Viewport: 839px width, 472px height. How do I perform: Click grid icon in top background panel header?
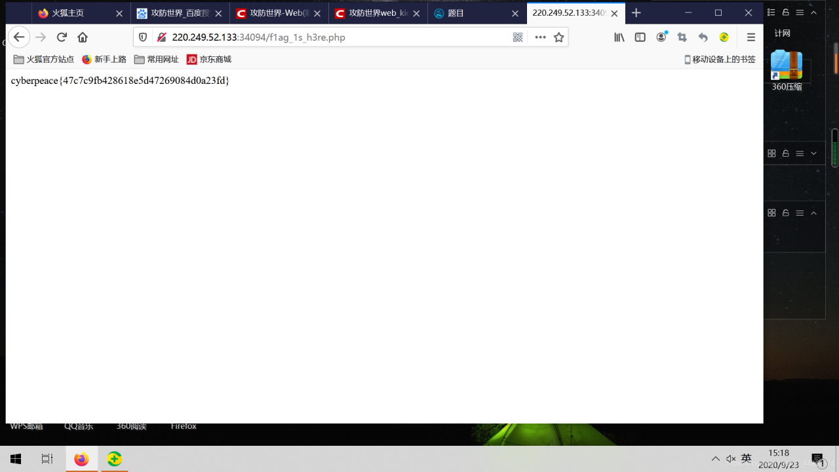771,12
